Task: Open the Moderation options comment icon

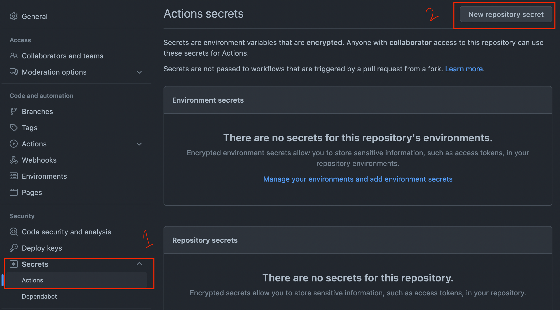Action: click(x=14, y=72)
